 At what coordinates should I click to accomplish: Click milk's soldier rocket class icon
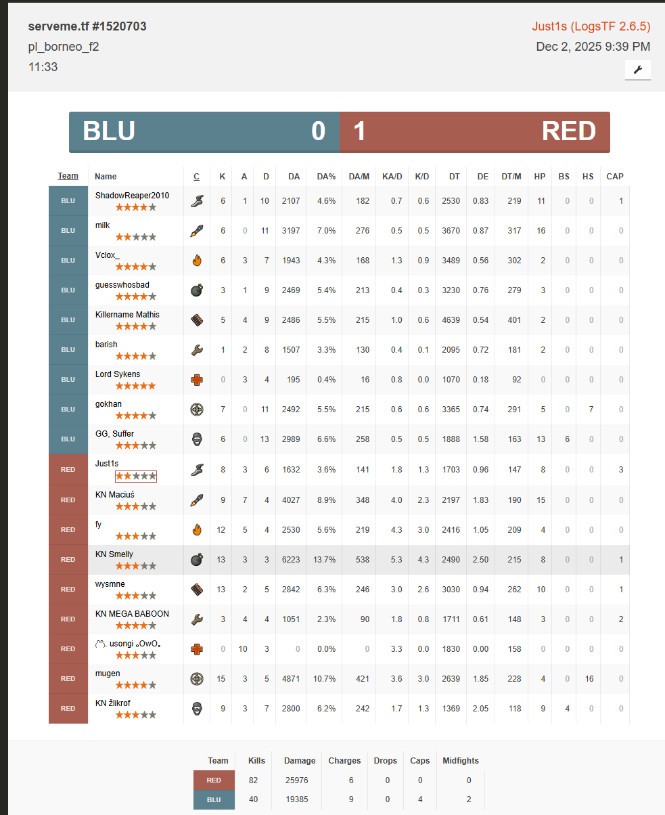click(x=196, y=231)
